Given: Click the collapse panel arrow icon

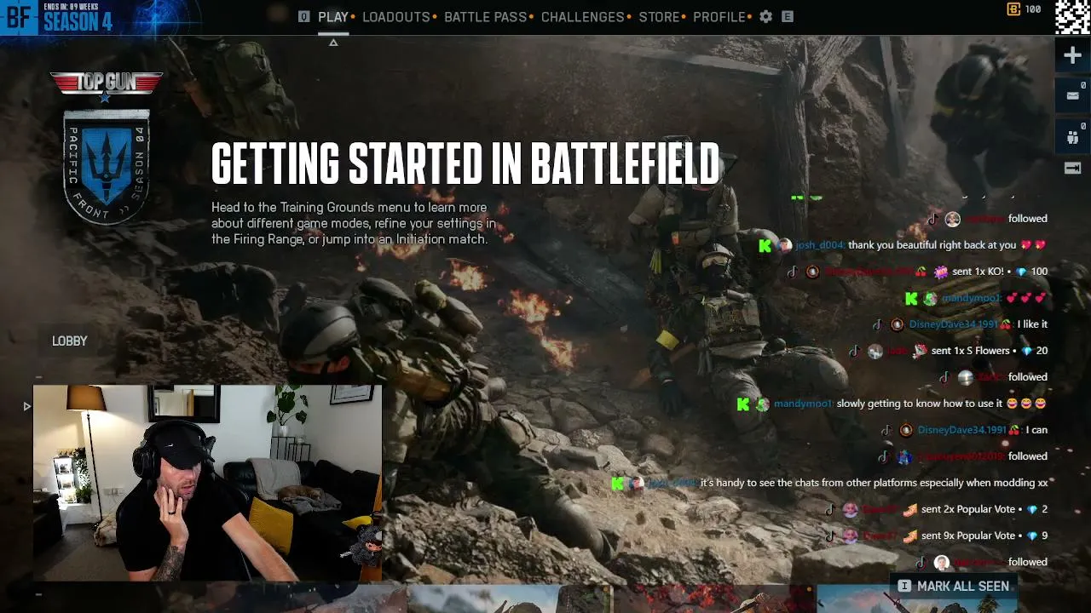Looking at the screenshot, I should [x=1072, y=169].
